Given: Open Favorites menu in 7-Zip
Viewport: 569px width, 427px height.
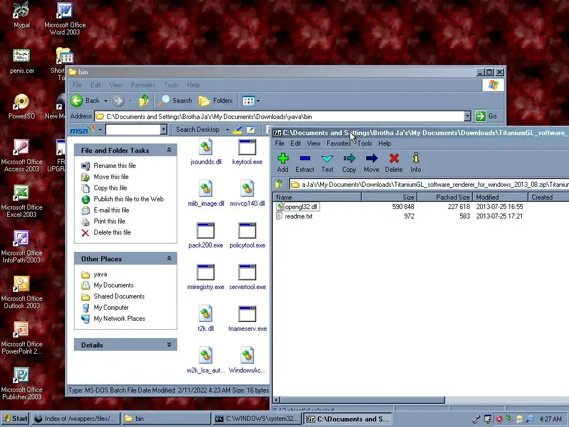Looking at the screenshot, I should click(x=338, y=143).
